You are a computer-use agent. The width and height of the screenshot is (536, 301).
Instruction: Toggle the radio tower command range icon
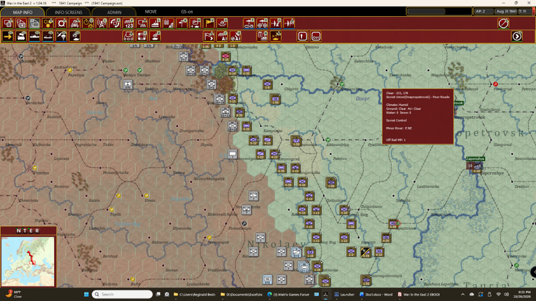coord(102,24)
